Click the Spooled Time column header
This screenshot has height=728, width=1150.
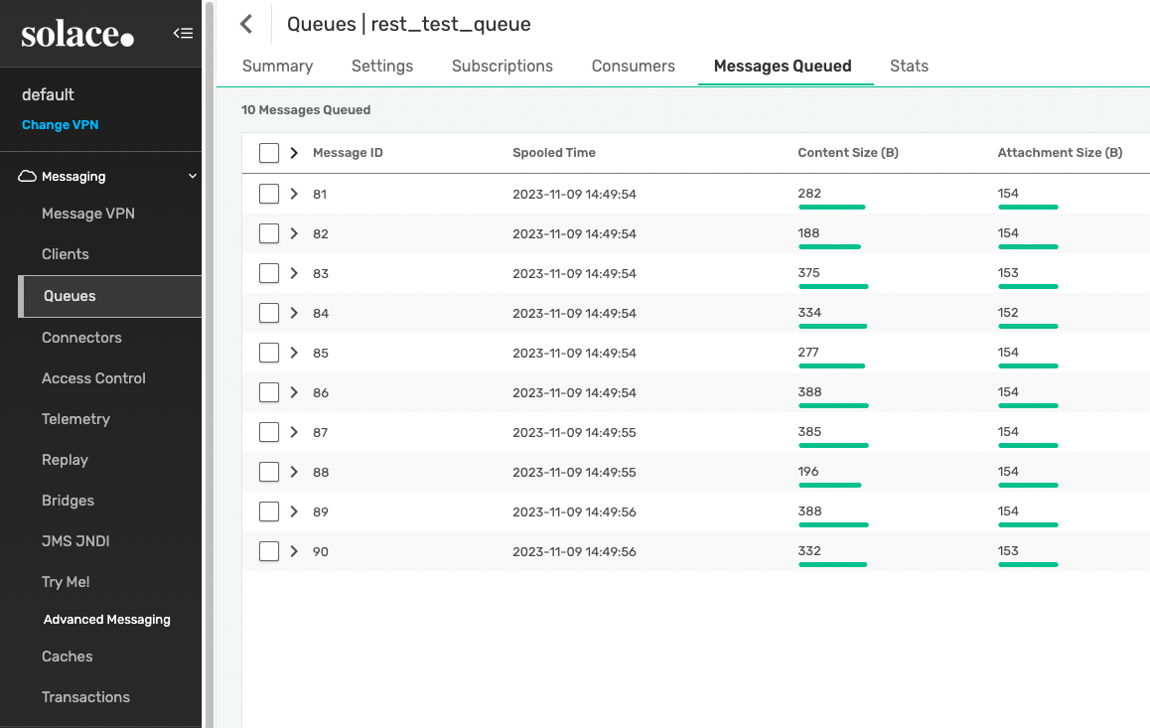click(x=554, y=153)
